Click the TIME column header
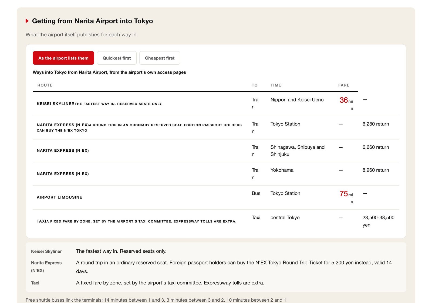The height and width of the screenshot is (303, 432). (276, 85)
